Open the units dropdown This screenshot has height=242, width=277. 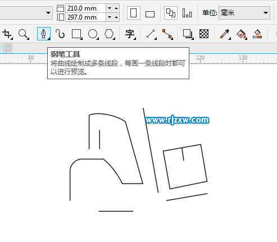coord(244,13)
